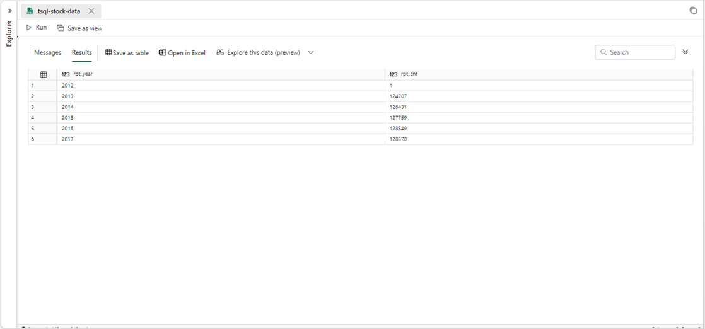
Task: Click the Excel icon
Action: pos(162,52)
